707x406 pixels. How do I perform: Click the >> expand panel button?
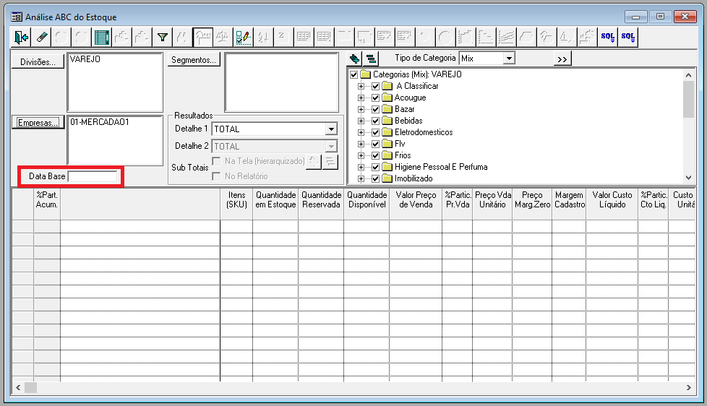[562, 59]
